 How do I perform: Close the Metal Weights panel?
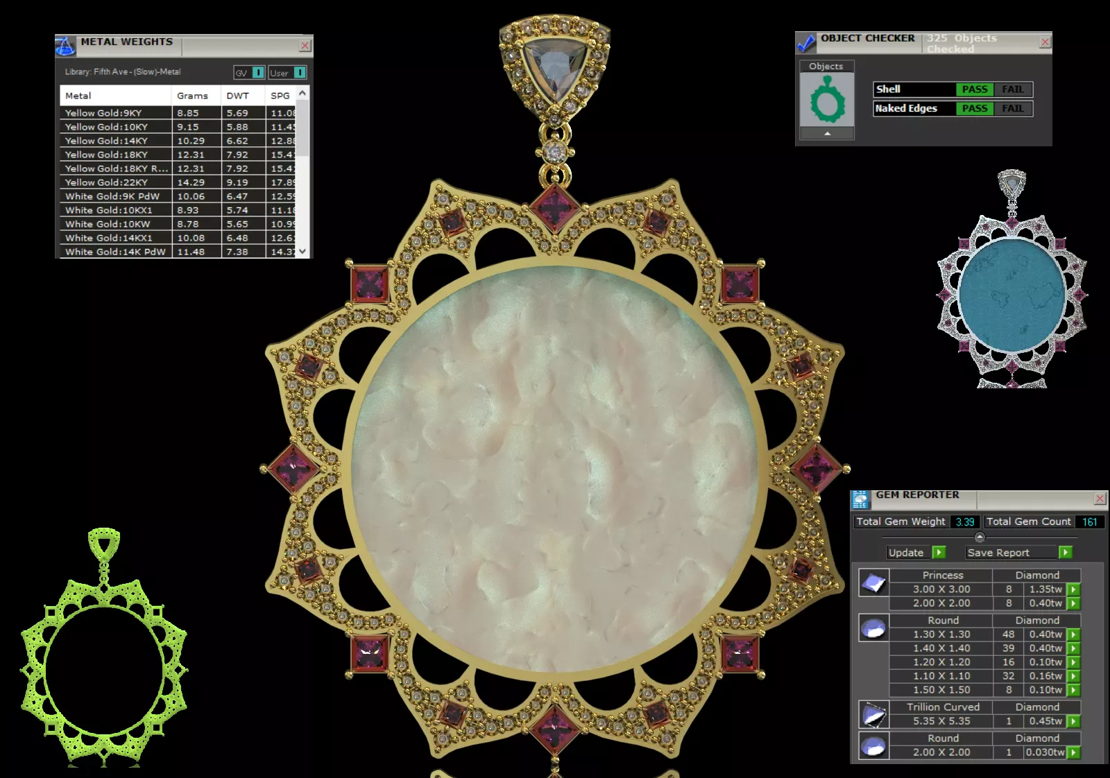coord(305,46)
